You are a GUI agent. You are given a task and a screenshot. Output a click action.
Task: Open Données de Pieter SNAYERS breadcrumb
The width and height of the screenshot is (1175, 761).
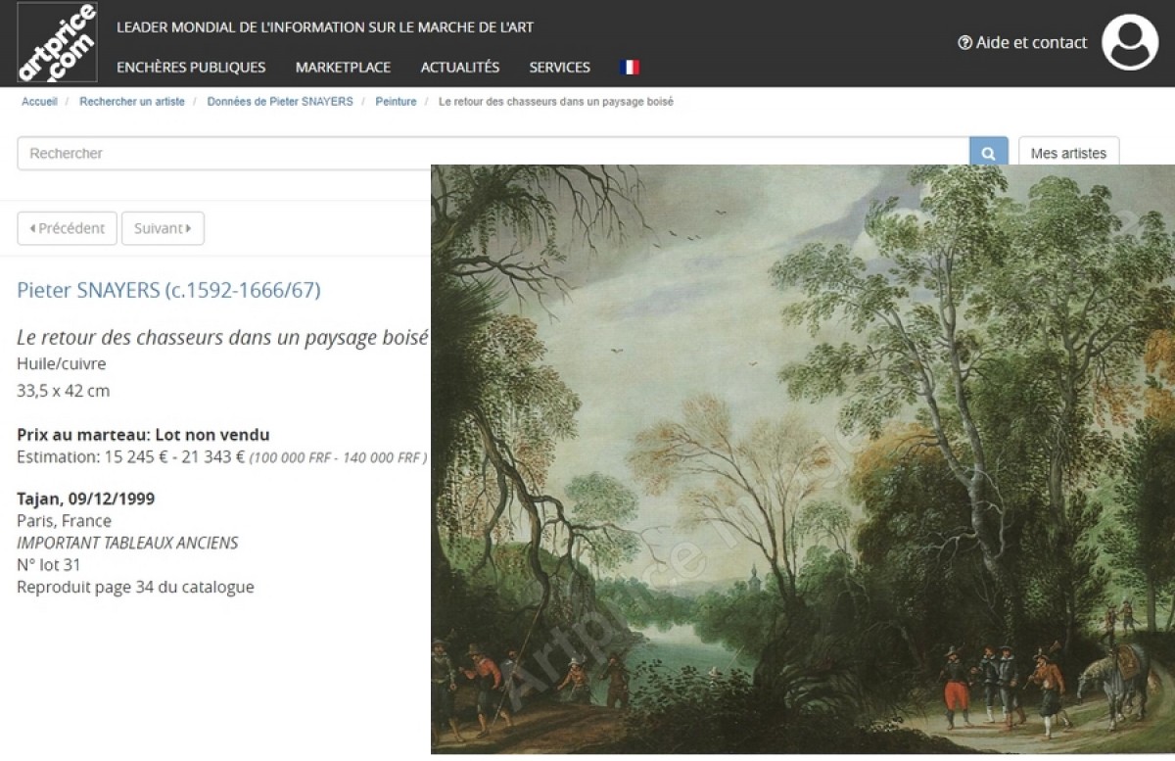tap(280, 102)
